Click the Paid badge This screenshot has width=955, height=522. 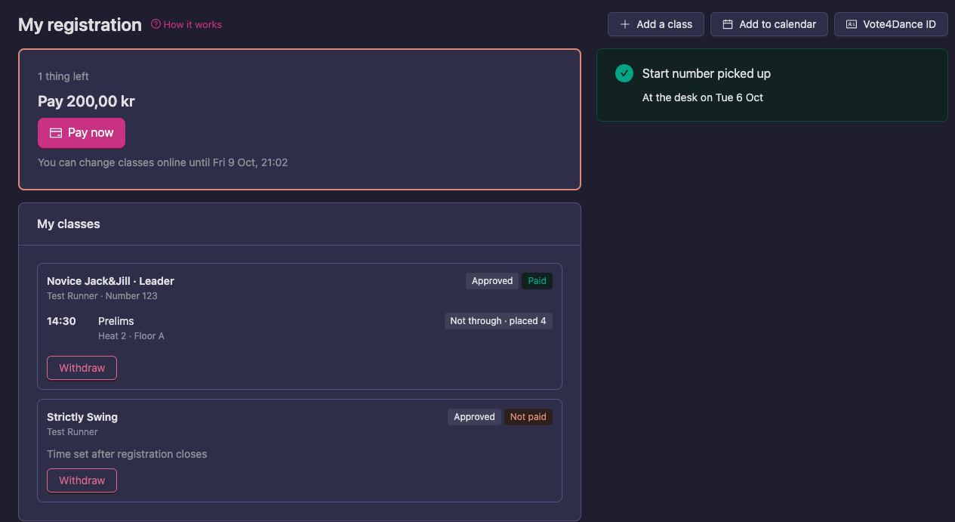tap(537, 281)
